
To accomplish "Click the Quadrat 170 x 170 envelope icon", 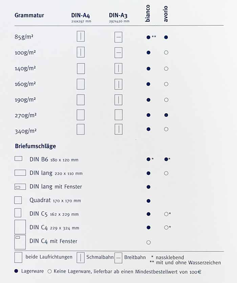I will pyautogui.click(x=18, y=200).
